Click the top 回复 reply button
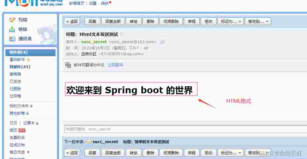 (x=92, y=21)
